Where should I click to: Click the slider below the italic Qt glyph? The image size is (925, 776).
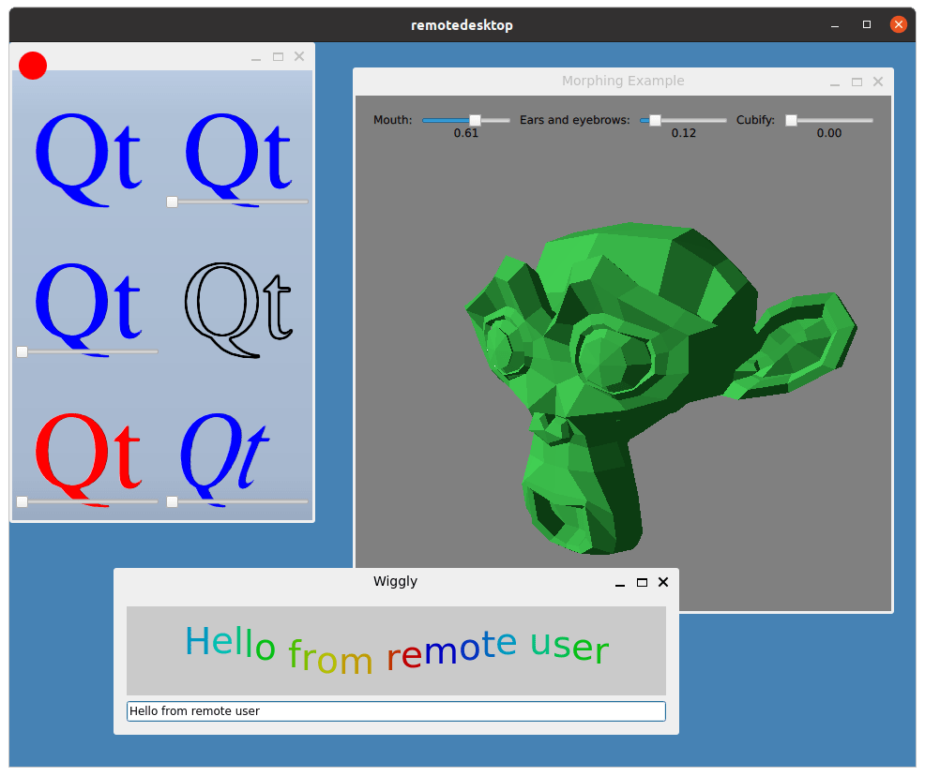click(x=173, y=501)
